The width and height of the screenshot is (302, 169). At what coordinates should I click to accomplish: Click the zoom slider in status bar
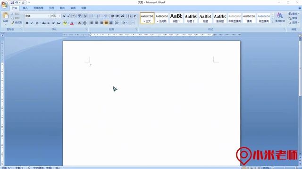point(284,168)
